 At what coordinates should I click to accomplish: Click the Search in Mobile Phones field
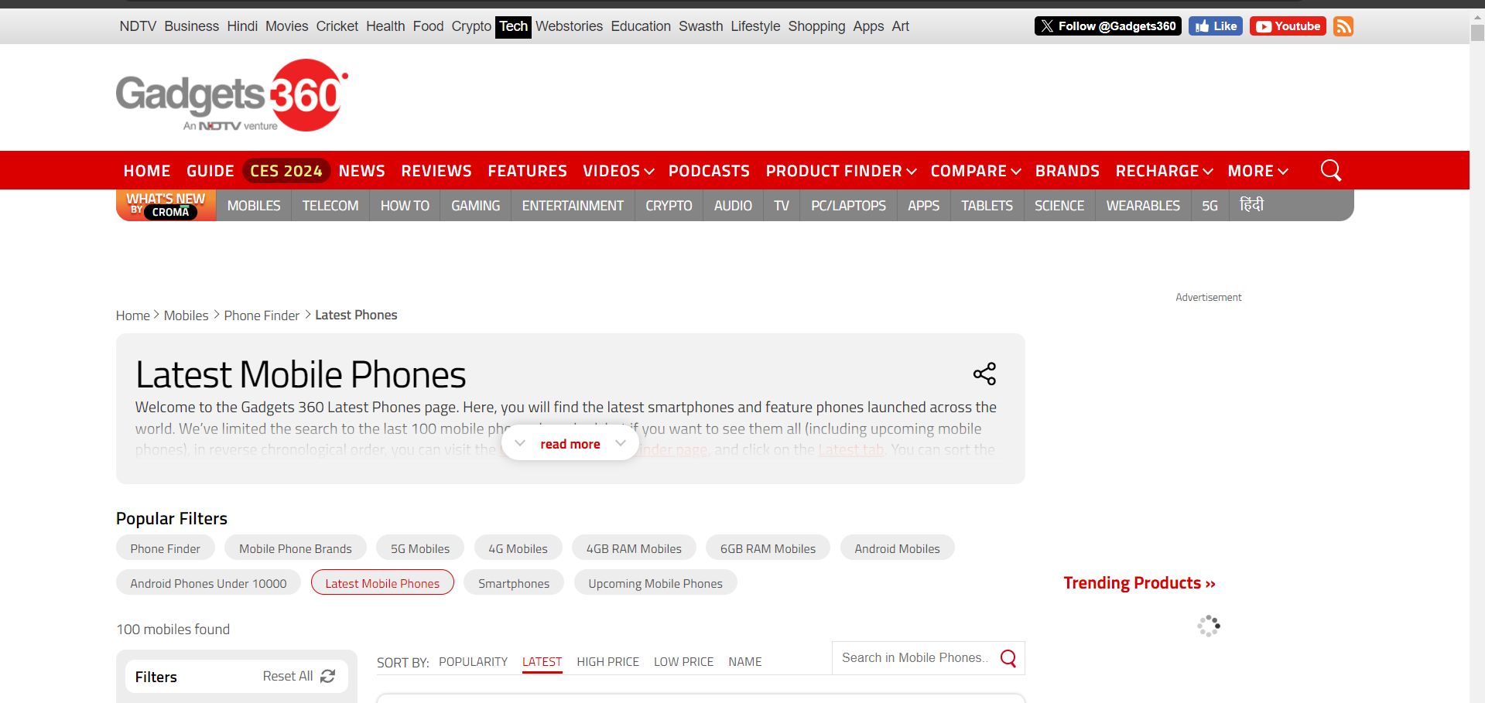[x=915, y=658]
